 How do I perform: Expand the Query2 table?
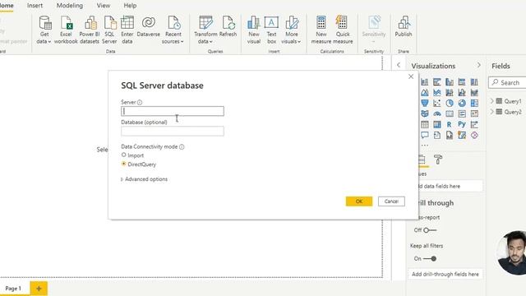point(491,112)
